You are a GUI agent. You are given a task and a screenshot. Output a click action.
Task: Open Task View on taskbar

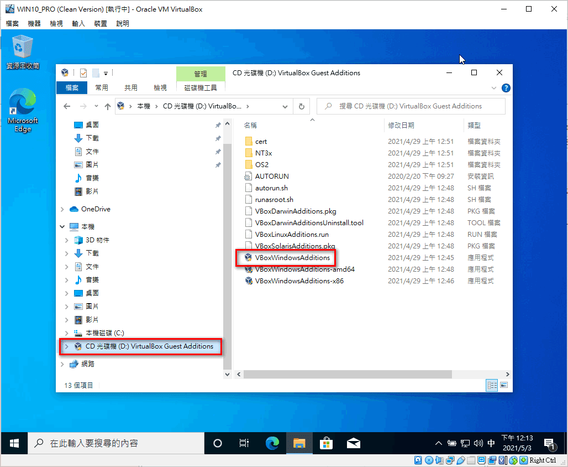pyautogui.click(x=244, y=443)
